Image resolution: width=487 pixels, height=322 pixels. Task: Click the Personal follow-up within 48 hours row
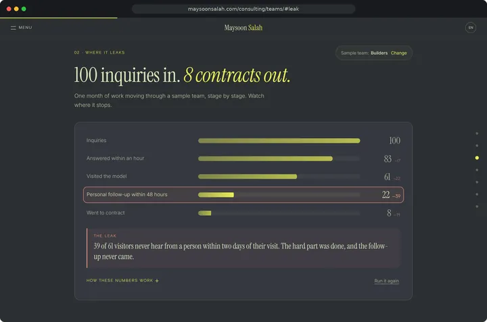[243, 195]
